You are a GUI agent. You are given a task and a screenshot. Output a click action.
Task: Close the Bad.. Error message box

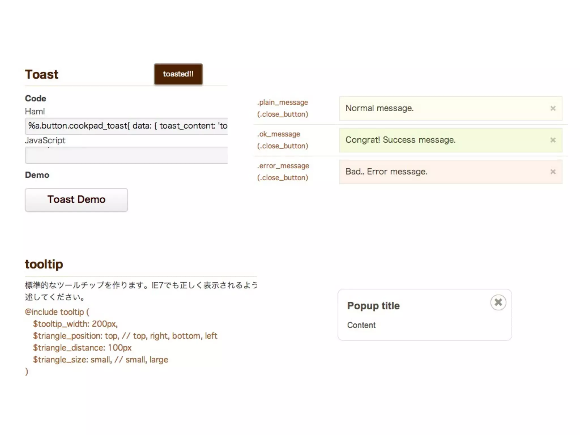pos(553,172)
